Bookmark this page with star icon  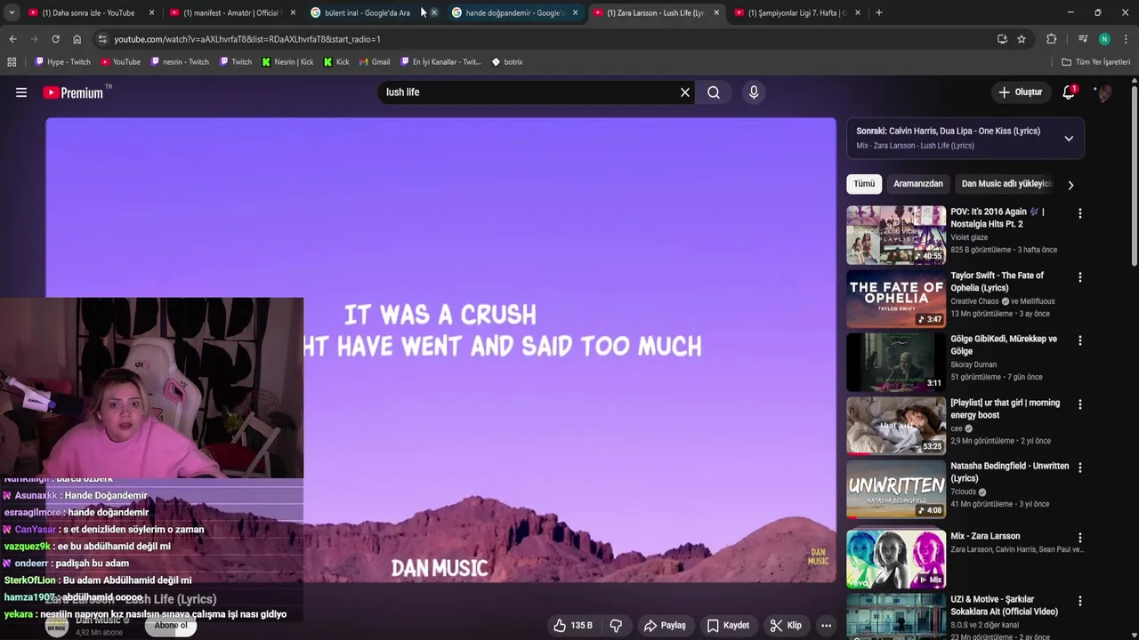1022,39
